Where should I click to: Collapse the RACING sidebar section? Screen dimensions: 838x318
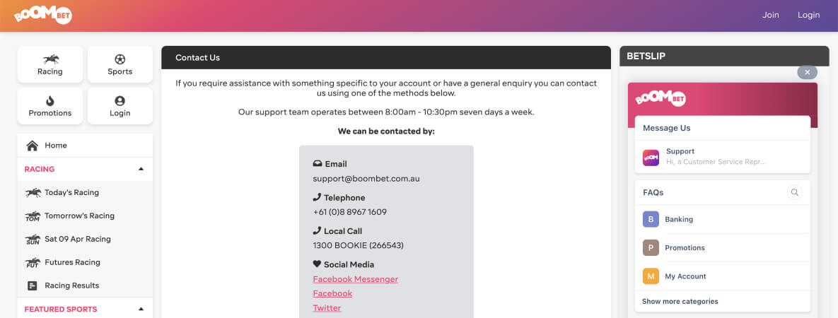point(141,169)
